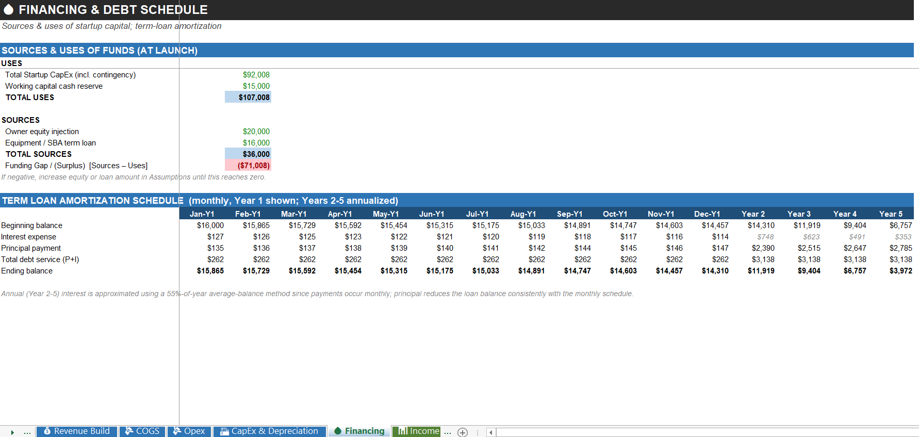The height and width of the screenshot is (437, 919).
Task: Click the annual interest approximation footnote
Action: pos(317,294)
